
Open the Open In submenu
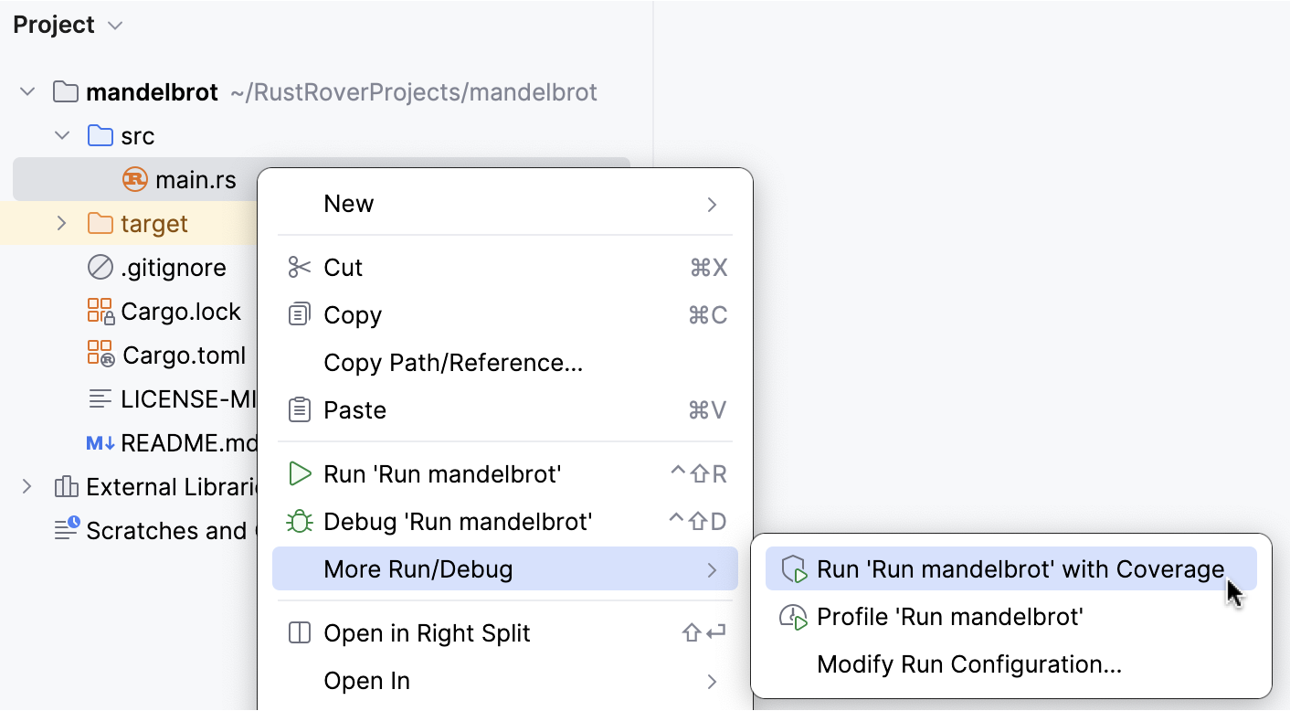click(365, 680)
